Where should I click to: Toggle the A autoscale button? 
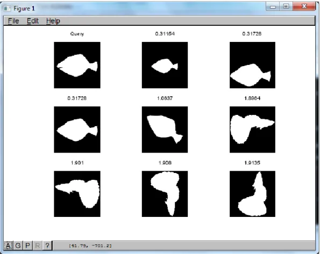tap(8, 245)
